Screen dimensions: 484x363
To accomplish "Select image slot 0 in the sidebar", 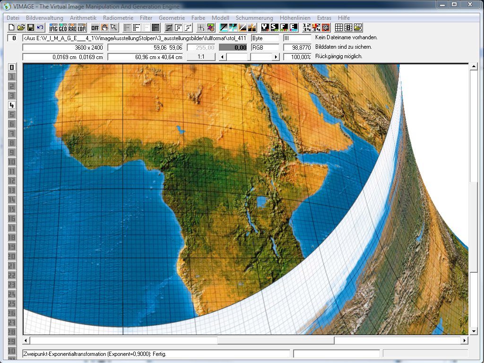I will (12, 67).
